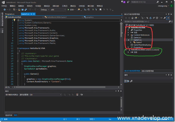Click the notifications flag icon in title bar

[124, 2]
